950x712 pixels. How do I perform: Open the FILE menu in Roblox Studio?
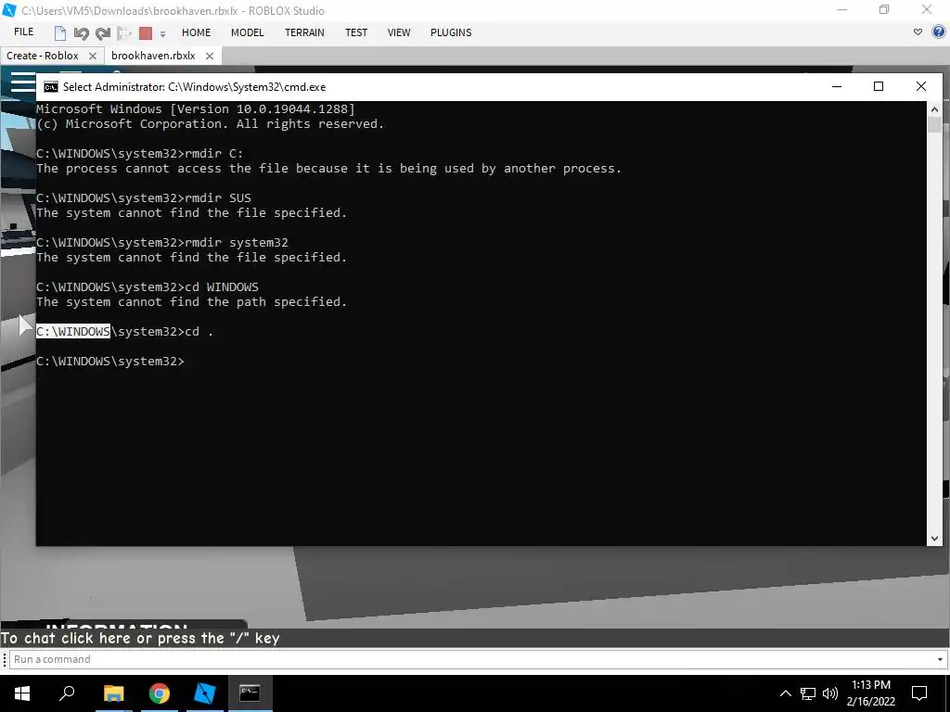point(23,32)
